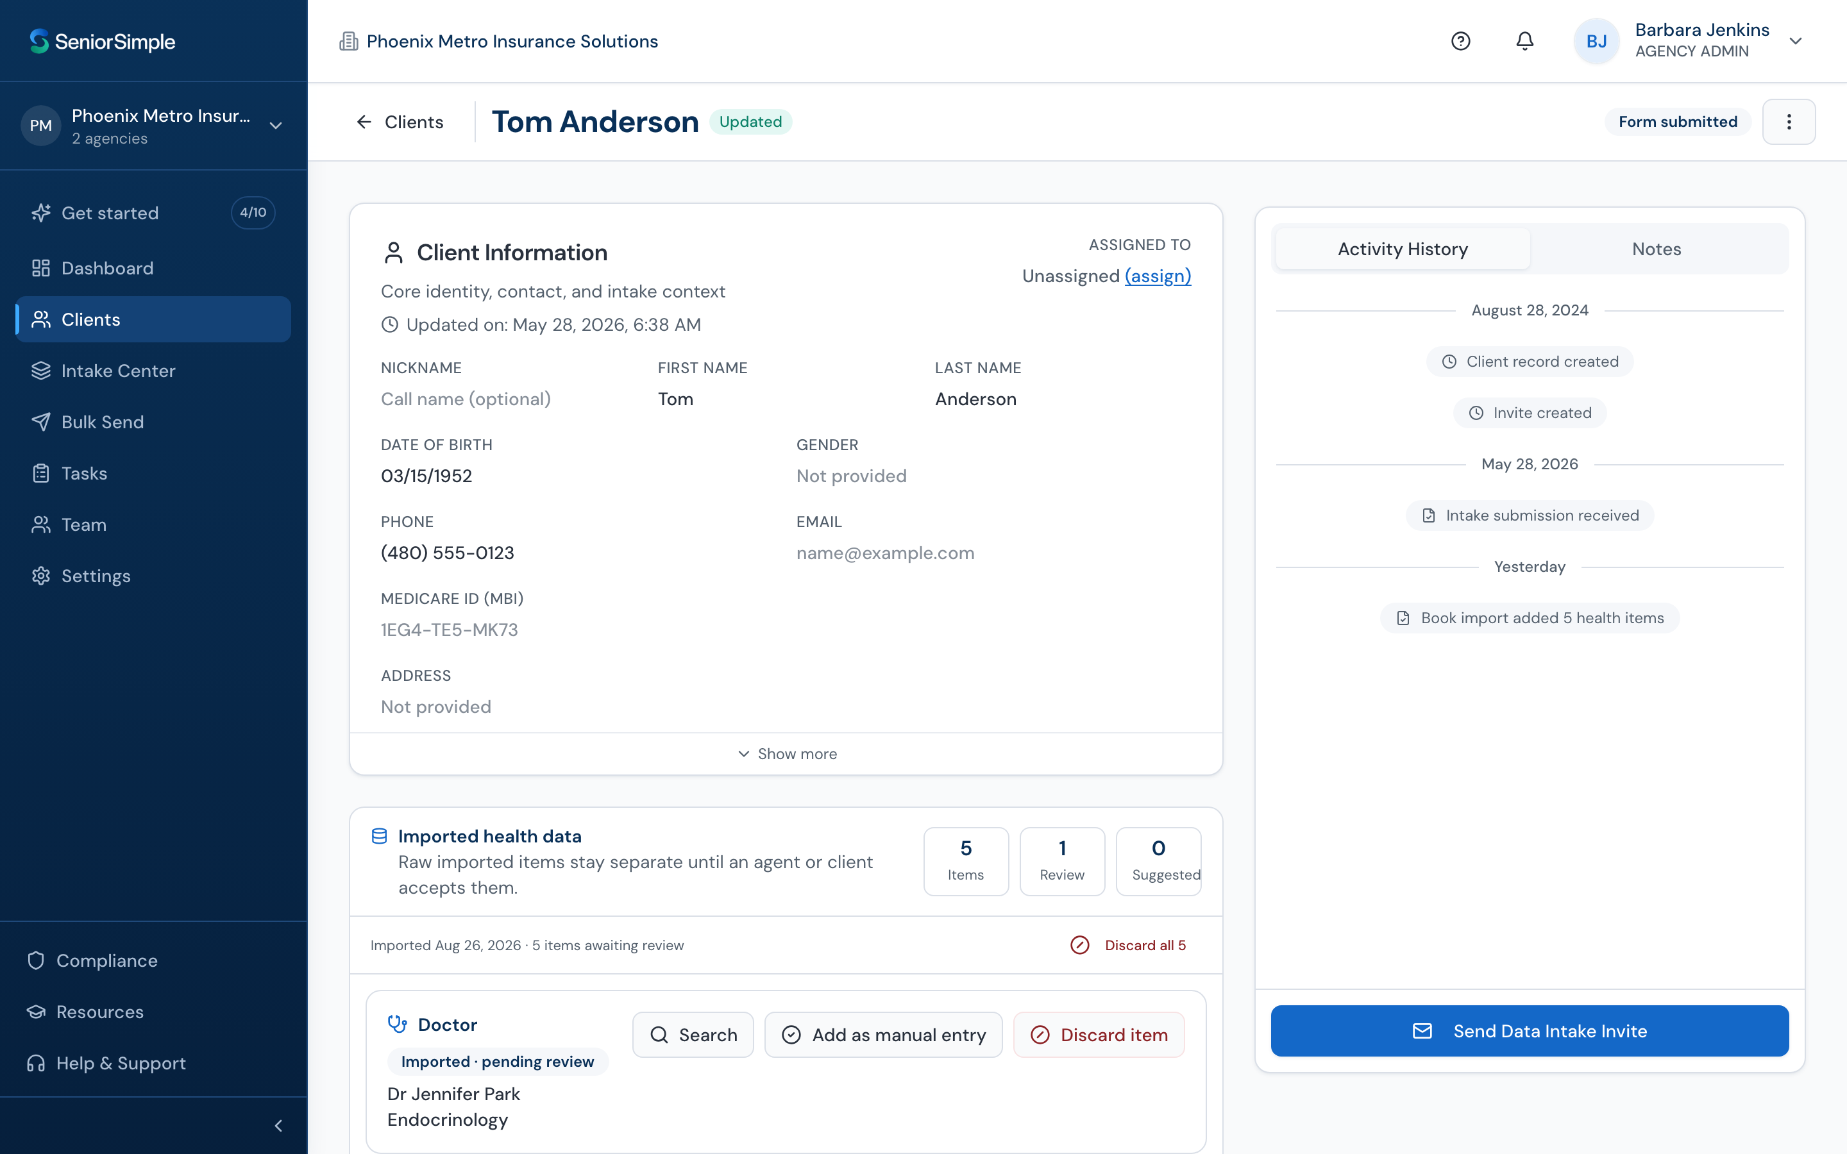This screenshot has height=1154, width=1847.
Task: Click the PM agency avatar
Action: pyautogui.click(x=40, y=126)
